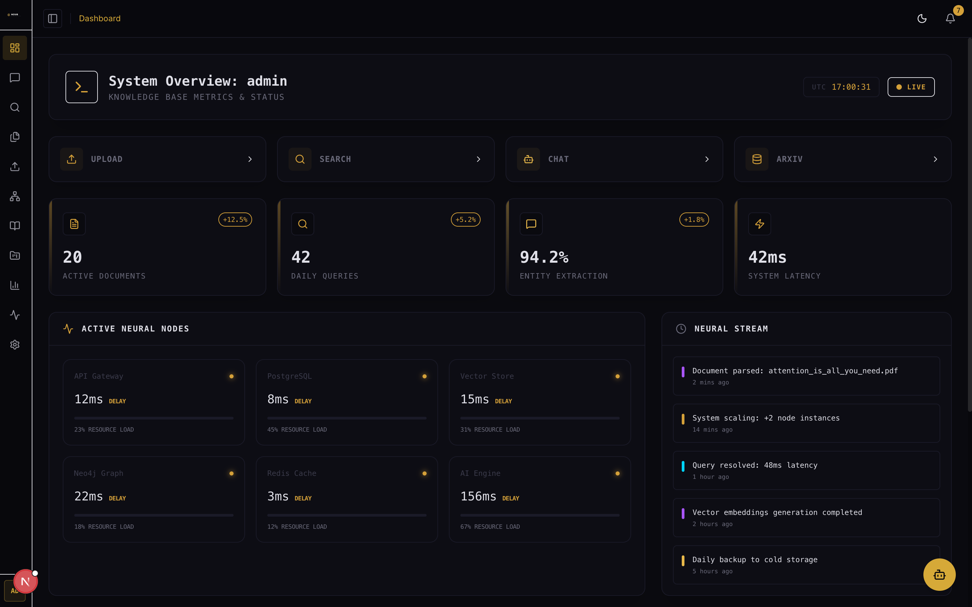This screenshot has width=972, height=607.
Task: Open the floating yellow chatbot button
Action: pos(940,575)
